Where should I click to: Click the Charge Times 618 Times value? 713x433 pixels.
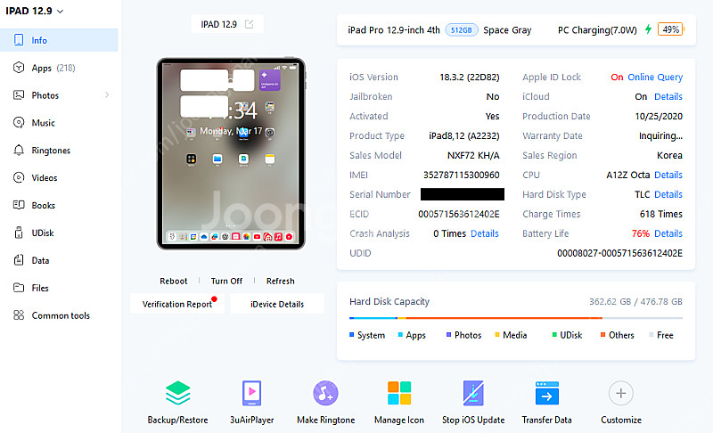(x=661, y=214)
